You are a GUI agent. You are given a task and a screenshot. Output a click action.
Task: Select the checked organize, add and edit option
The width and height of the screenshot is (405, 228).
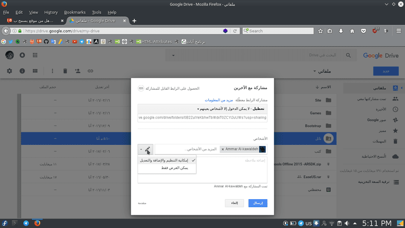click(167, 160)
